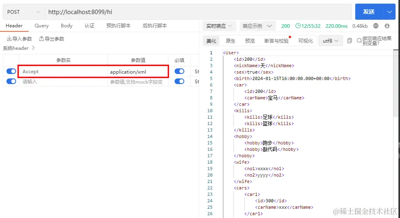
Task: Select the 预览 response view tab
Action: point(250,41)
